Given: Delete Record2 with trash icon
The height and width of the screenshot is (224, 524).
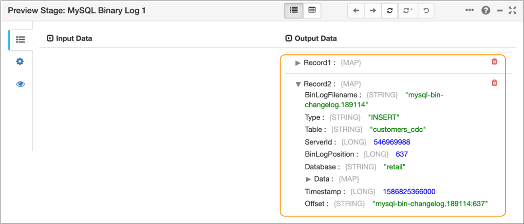Looking at the screenshot, I should pos(494,83).
